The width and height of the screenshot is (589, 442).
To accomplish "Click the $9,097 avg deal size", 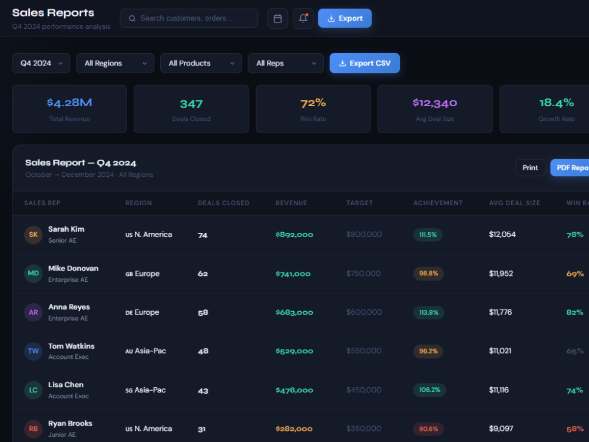I will tap(501, 429).
